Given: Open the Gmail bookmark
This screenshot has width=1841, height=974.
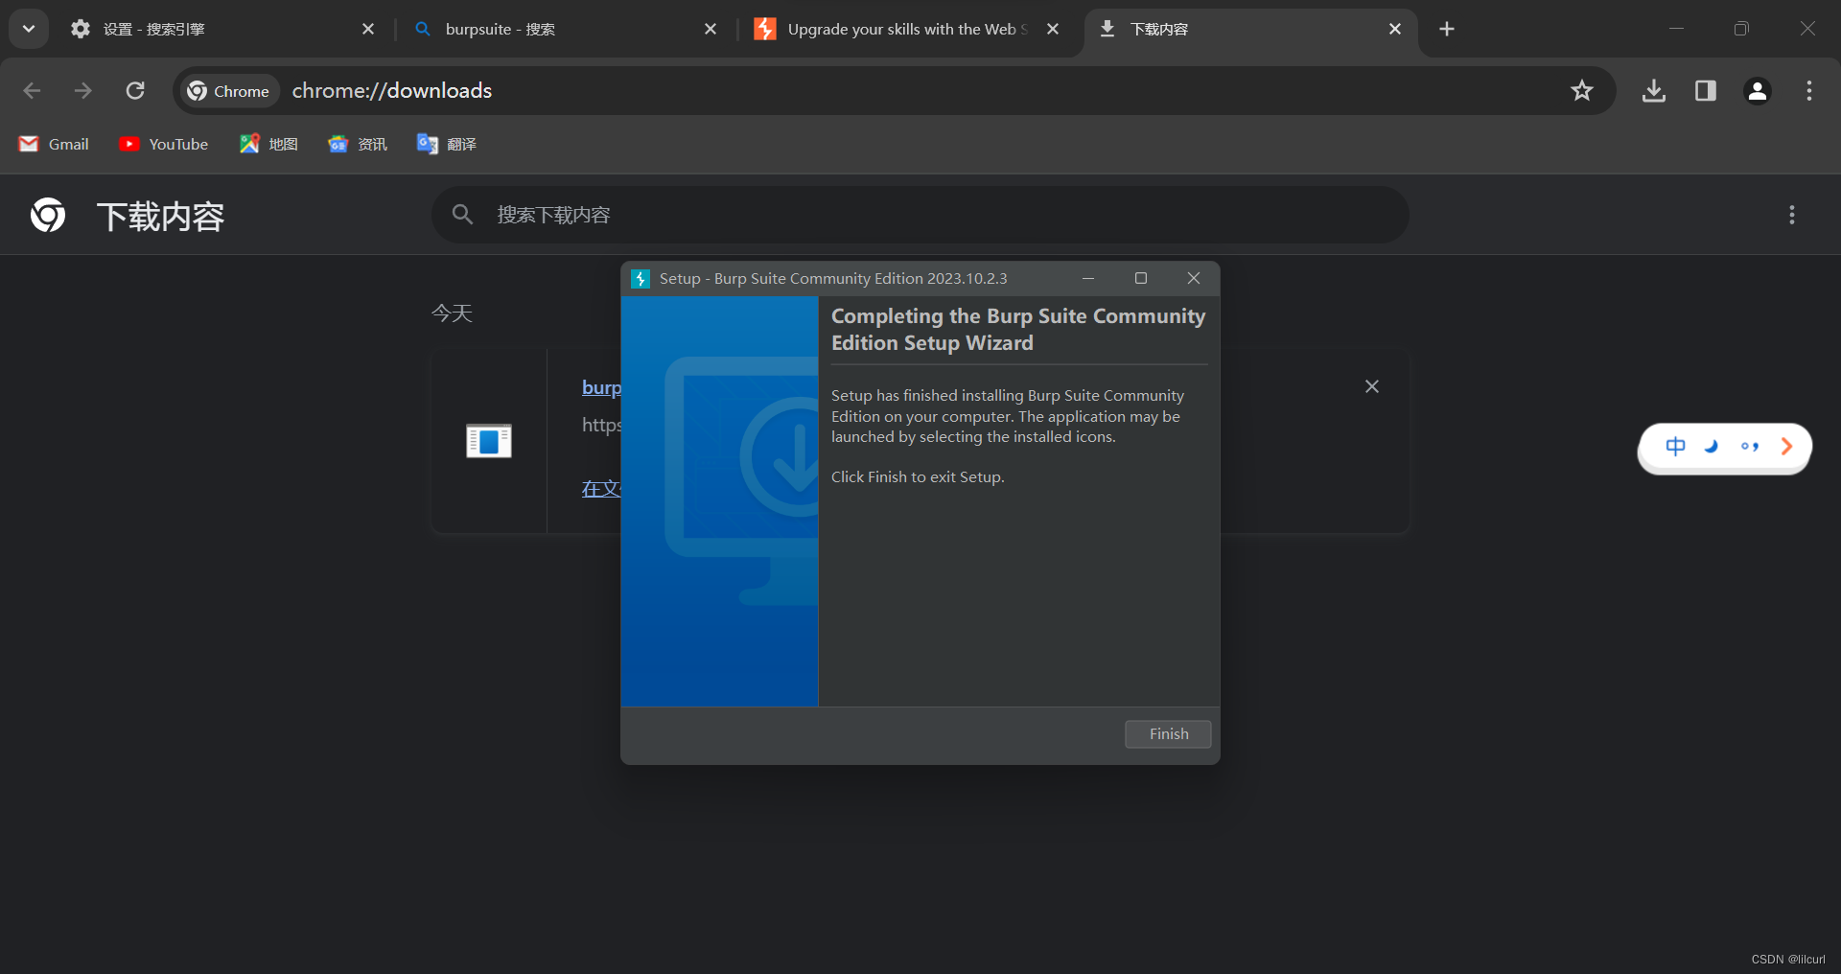Looking at the screenshot, I should [x=55, y=144].
